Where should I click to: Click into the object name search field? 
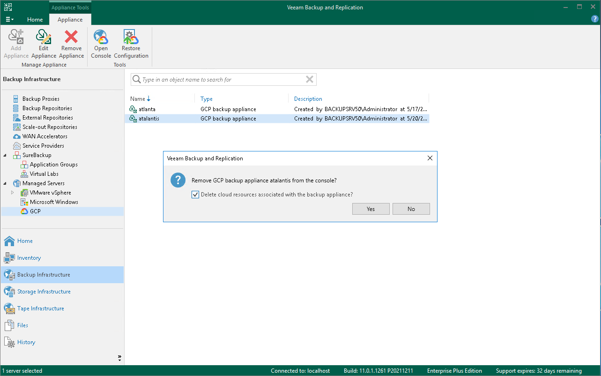click(x=223, y=80)
